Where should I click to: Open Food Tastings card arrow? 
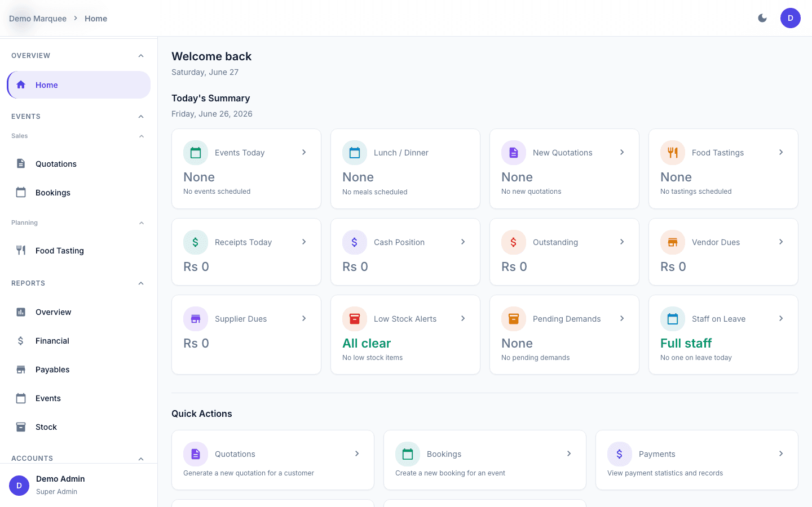pos(781,152)
